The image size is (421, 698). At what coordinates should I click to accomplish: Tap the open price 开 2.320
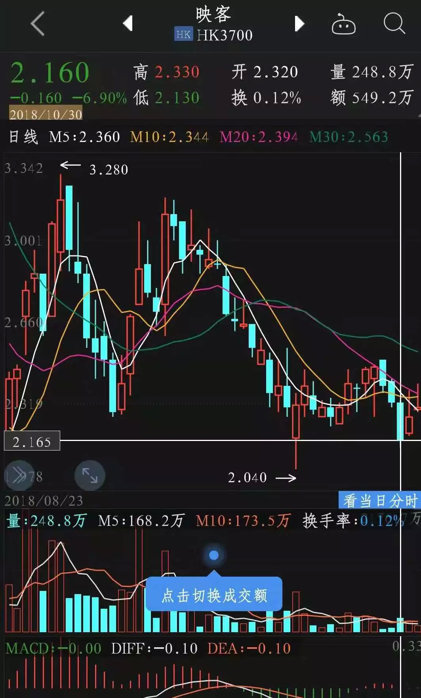click(x=265, y=72)
